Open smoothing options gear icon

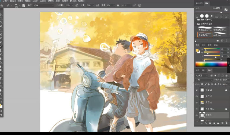tap(118, 5)
